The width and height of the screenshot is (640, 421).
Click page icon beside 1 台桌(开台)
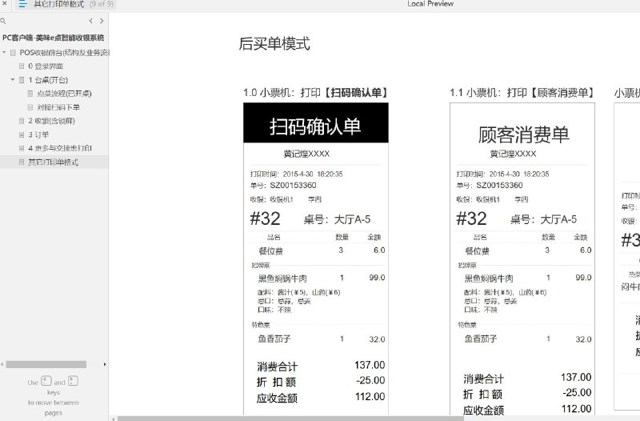[x=22, y=80]
